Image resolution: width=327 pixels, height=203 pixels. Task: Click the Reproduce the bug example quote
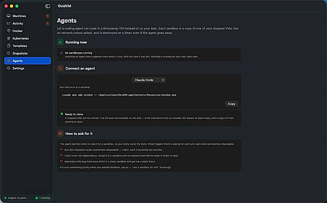[110, 162]
